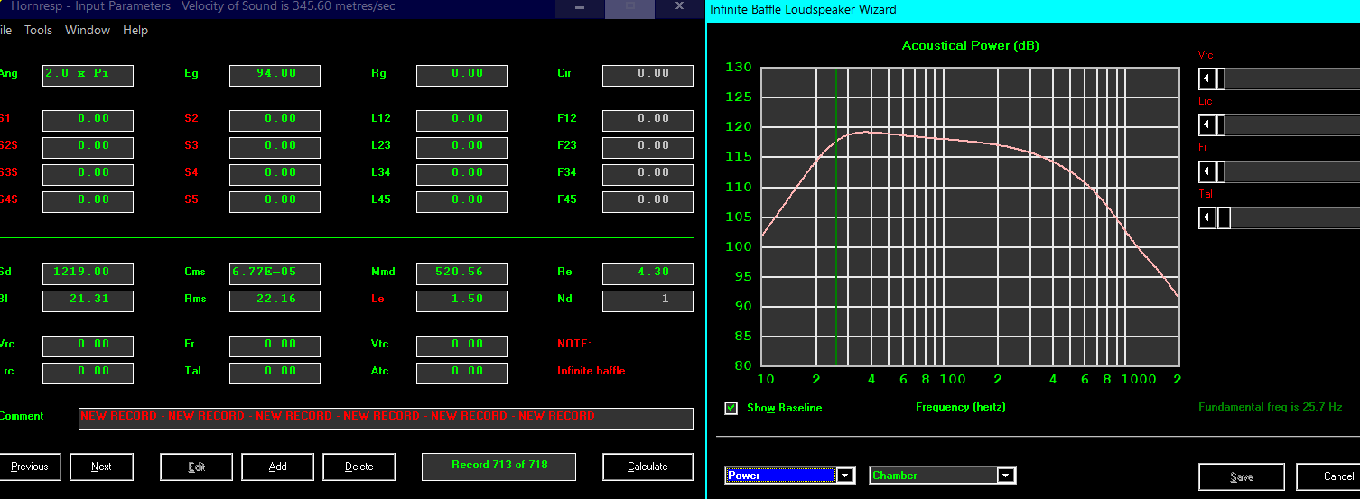The width and height of the screenshot is (1360, 499).
Task: Click the Delete record button
Action: (x=359, y=467)
